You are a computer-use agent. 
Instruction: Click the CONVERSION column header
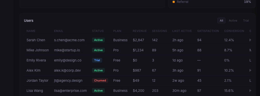coord(234,31)
